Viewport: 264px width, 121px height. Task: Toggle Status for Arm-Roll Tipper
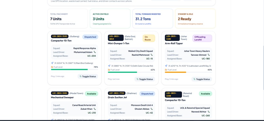pos(201,79)
